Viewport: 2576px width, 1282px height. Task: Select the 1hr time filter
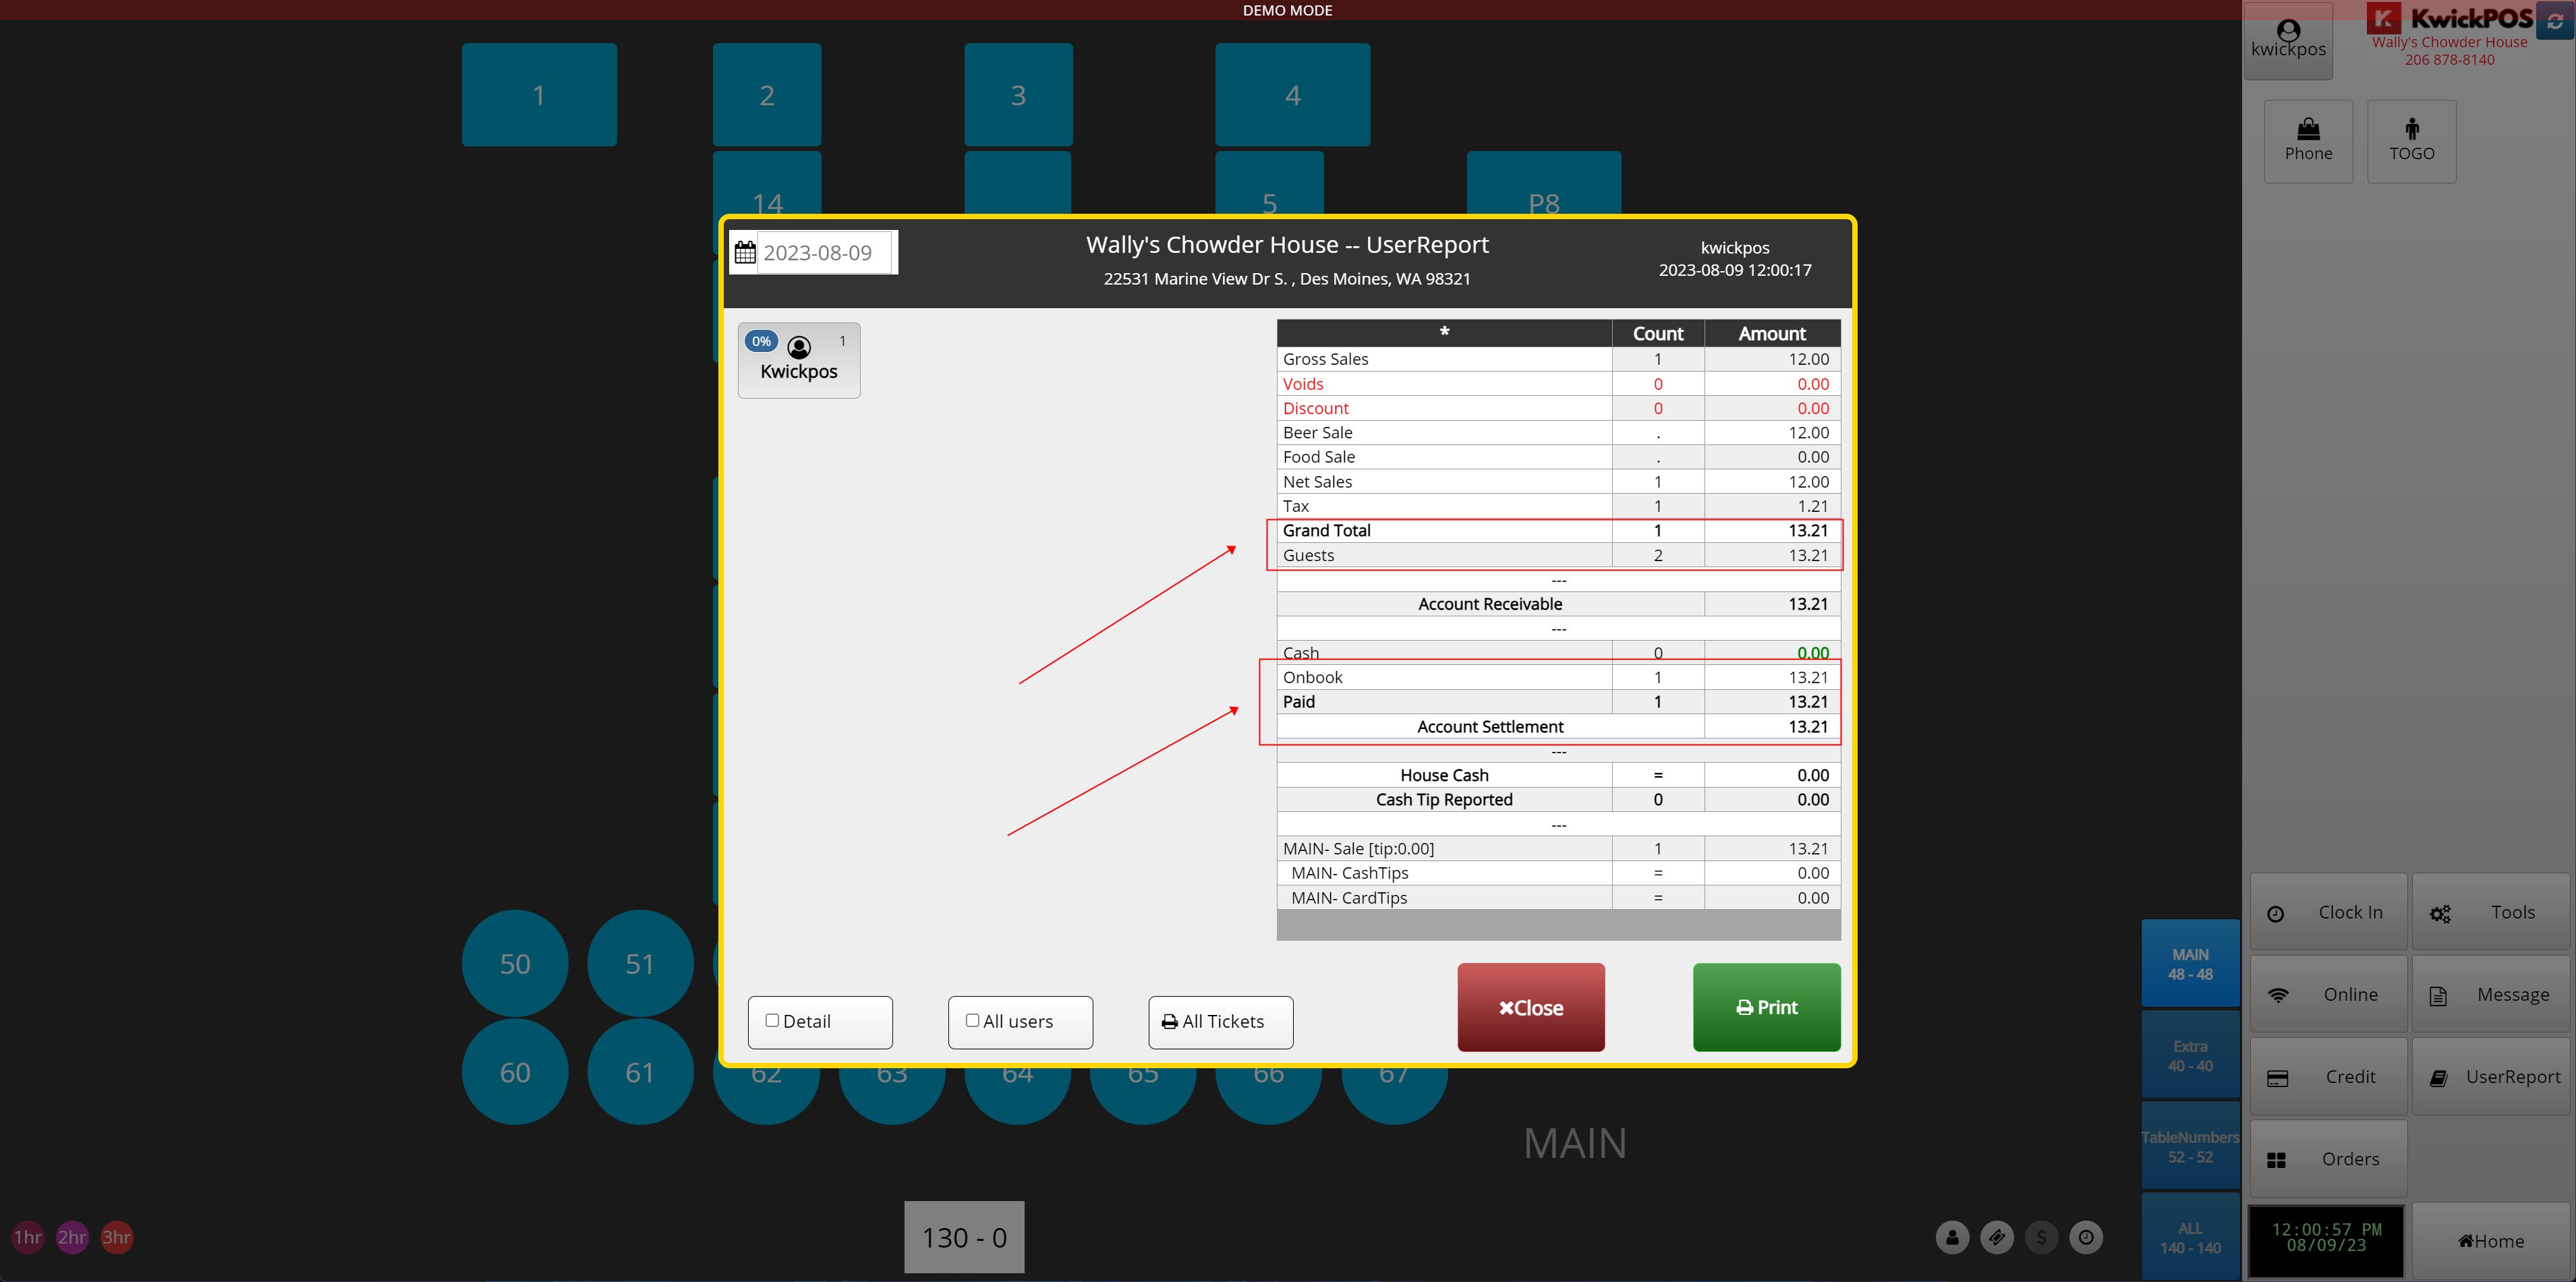pyautogui.click(x=28, y=1237)
